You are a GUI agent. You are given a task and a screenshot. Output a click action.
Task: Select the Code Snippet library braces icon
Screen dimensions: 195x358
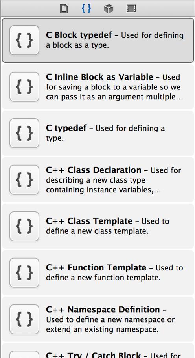pos(86,8)
